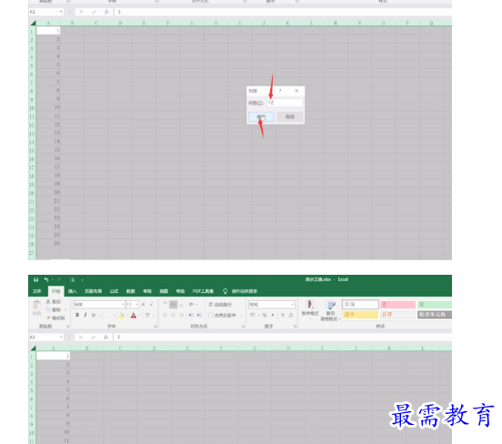
Task: Toggle 自动换行 (Wrap Text)
Action: pos(220,304)
